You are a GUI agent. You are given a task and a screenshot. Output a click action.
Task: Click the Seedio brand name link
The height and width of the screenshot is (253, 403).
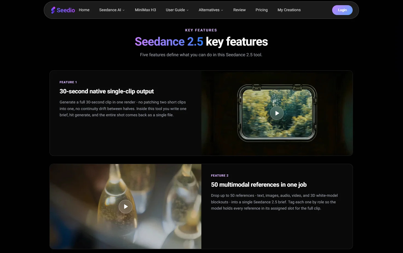(66, 10)
